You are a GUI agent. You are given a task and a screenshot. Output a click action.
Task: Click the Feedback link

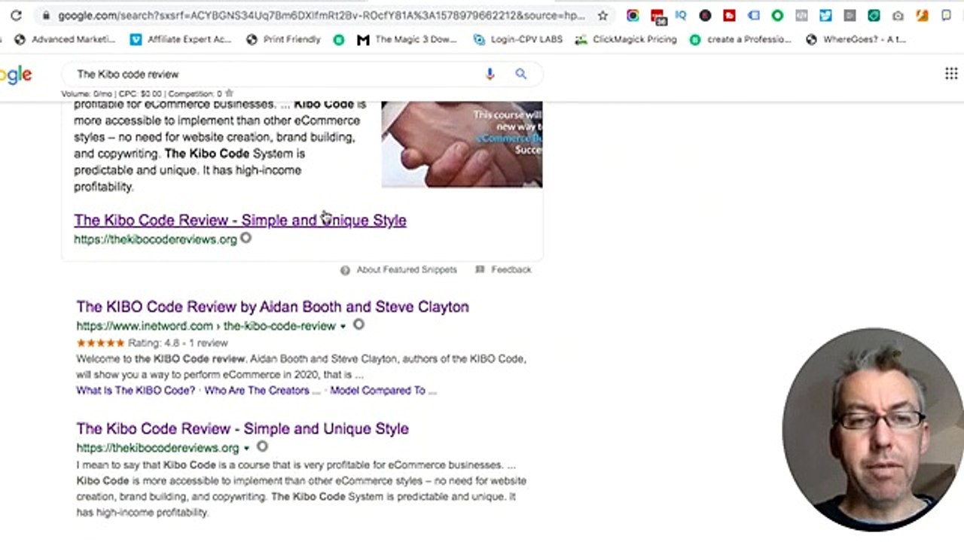[511, 269]
